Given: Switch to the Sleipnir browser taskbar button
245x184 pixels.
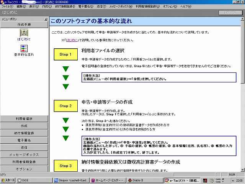Looking at the screenshot, I should (72, 181).
